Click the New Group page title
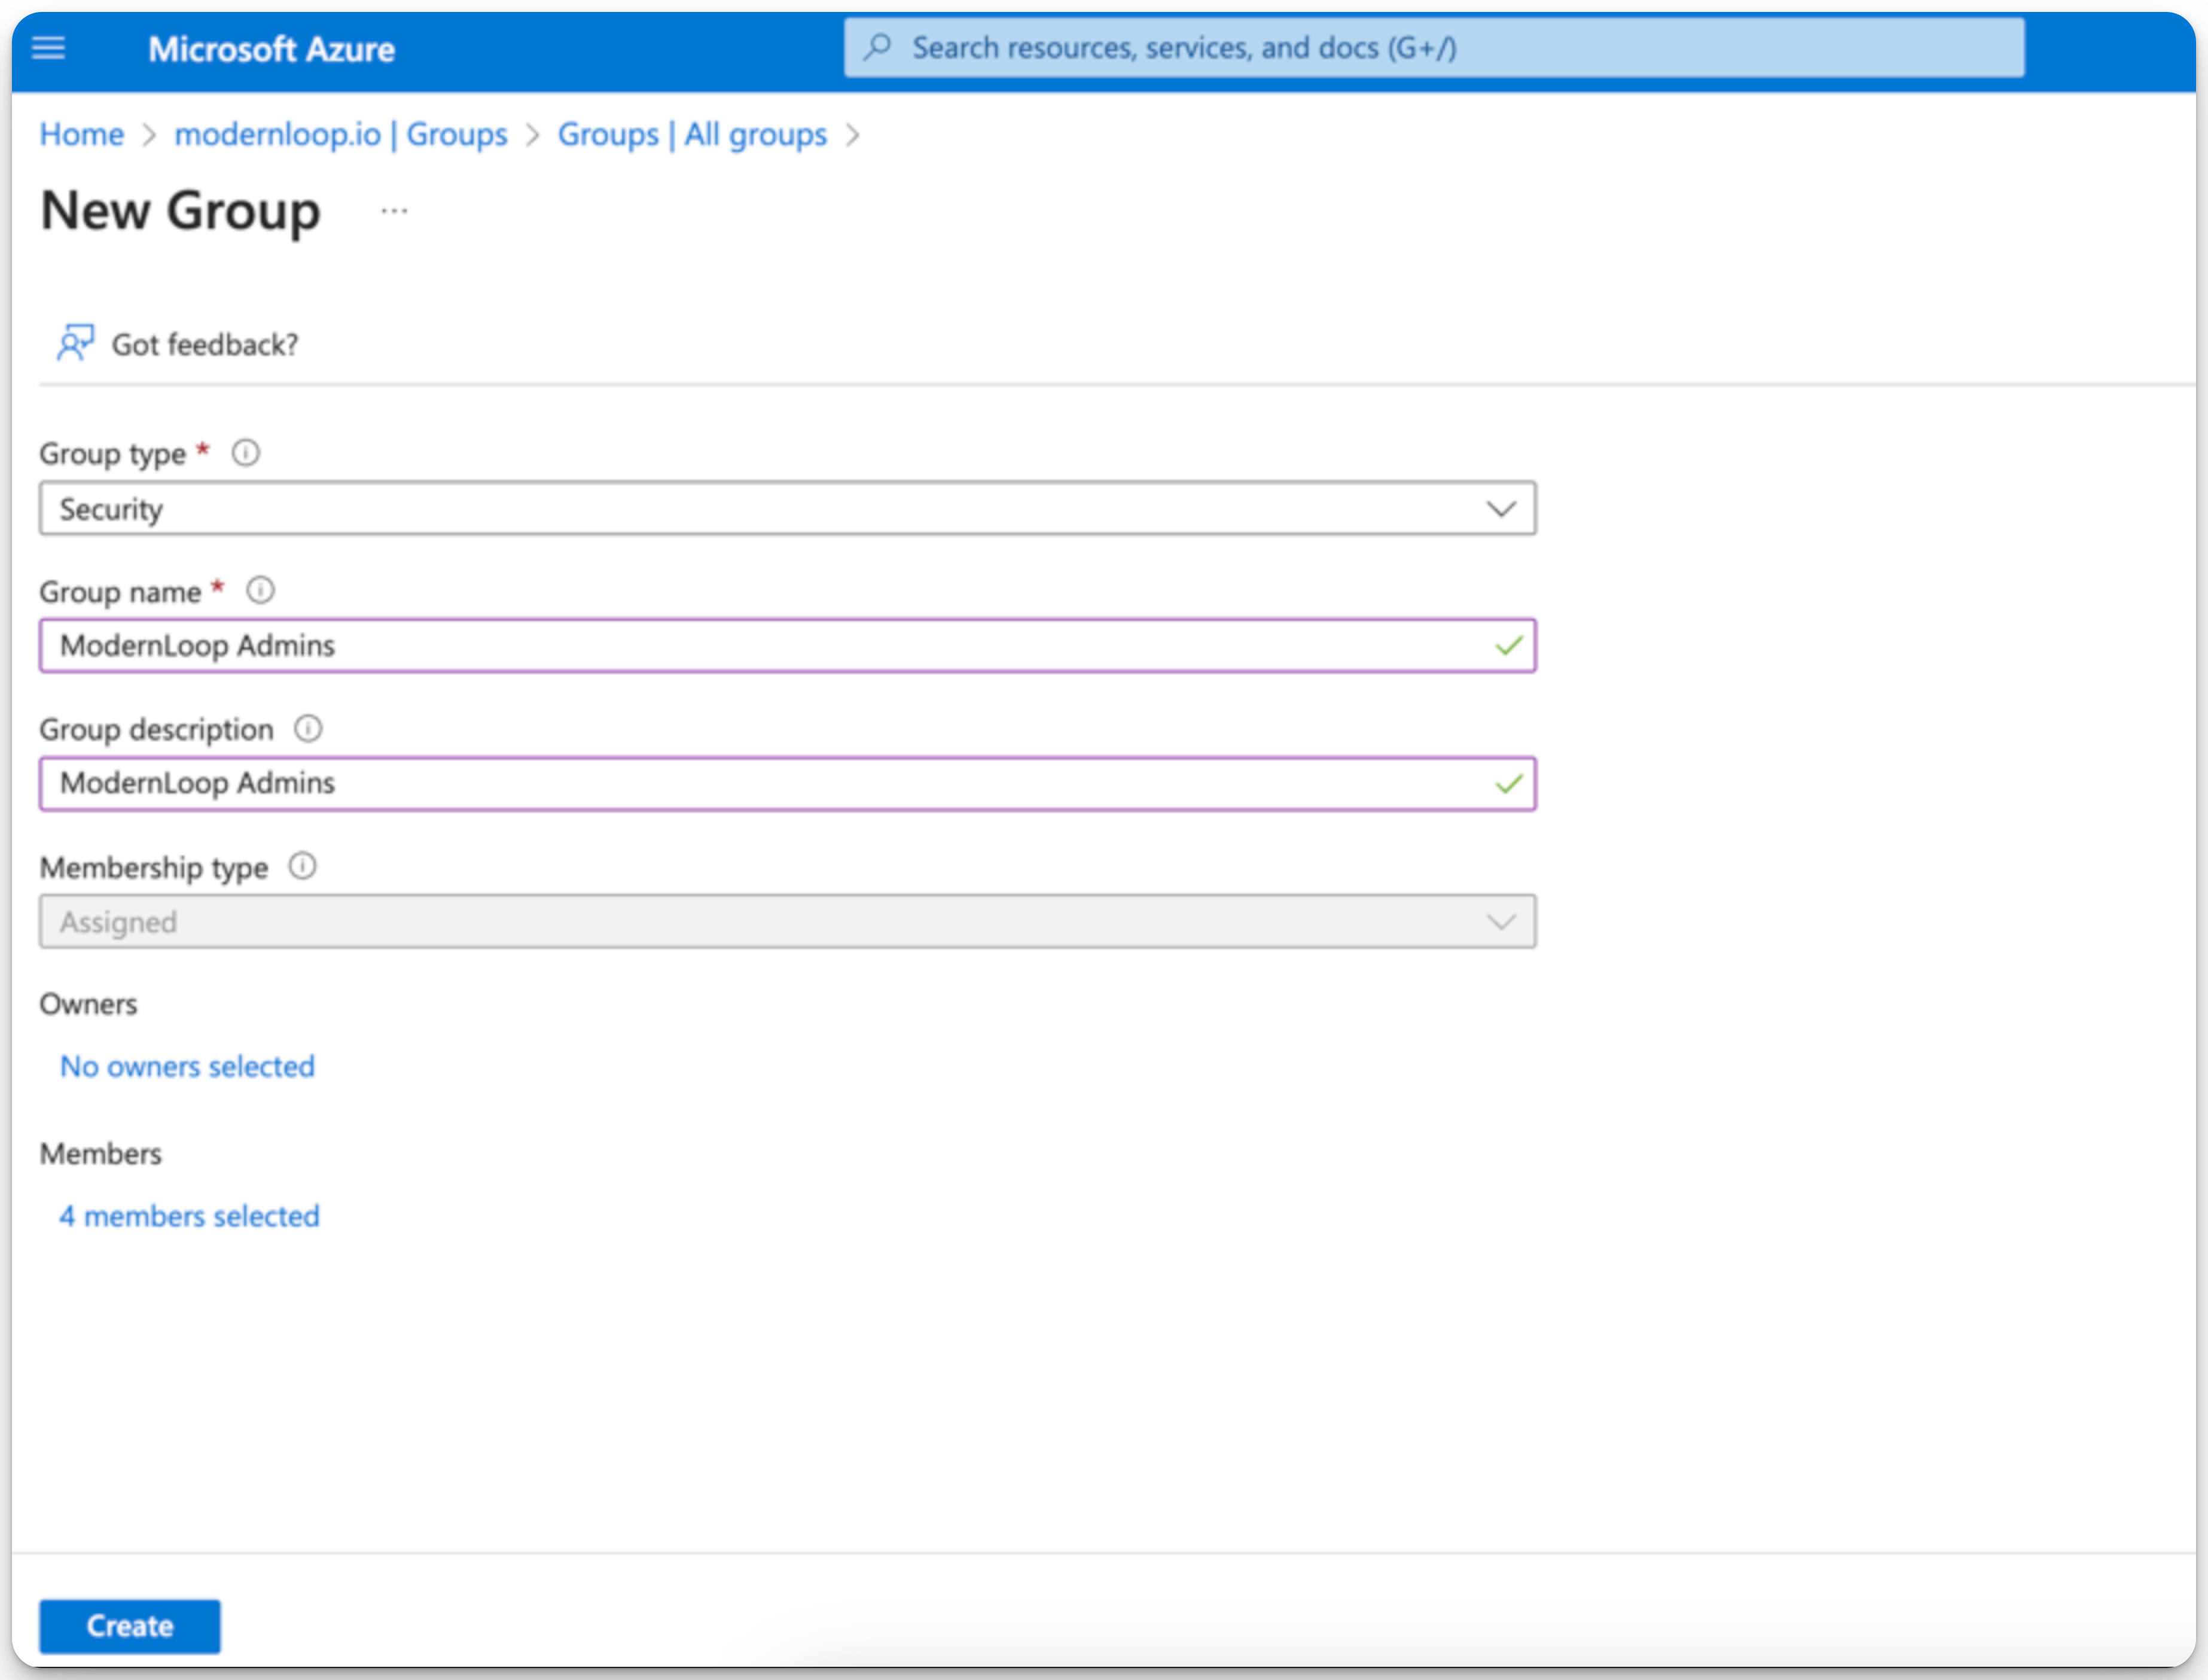The image size is (2208, 1680). click(x=181, y=211)
